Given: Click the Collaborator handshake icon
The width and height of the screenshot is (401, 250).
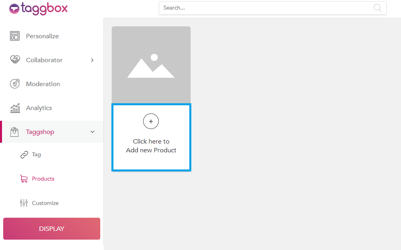Looking at the screenshot, I should click(15, 60).
